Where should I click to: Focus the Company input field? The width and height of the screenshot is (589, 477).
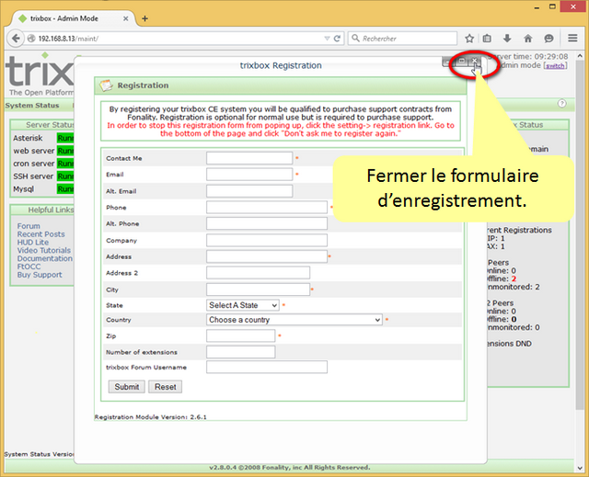267,241
